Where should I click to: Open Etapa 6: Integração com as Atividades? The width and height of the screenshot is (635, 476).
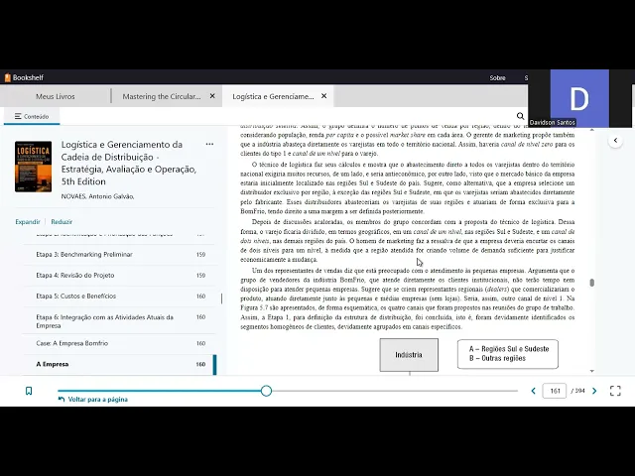click(x=120, y=321)
